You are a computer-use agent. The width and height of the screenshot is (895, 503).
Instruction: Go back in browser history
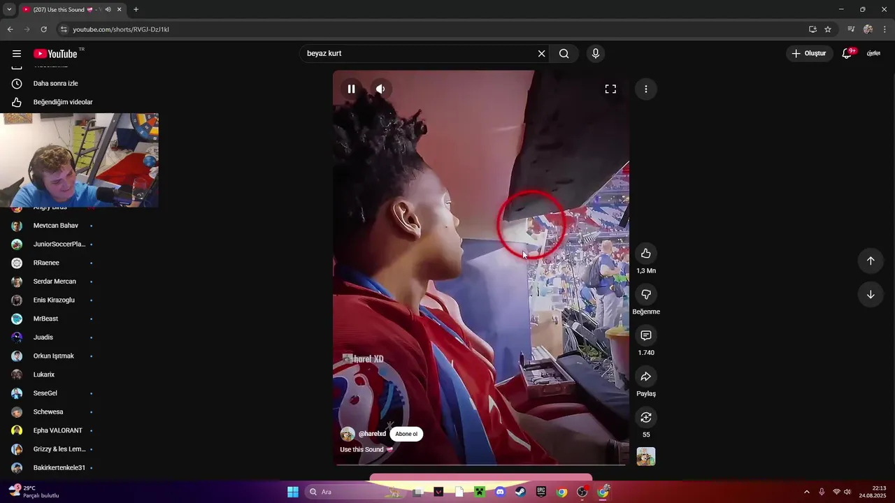(x=10, y=29)
